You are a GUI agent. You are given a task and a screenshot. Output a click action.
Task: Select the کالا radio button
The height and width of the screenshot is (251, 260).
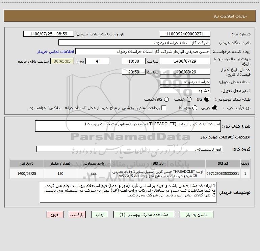click(207, 99)
